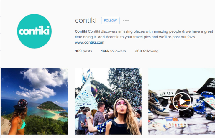This screenshot has height=138, width=215.
Task: View the 260 following list
Action: click(x=147, y=51)
